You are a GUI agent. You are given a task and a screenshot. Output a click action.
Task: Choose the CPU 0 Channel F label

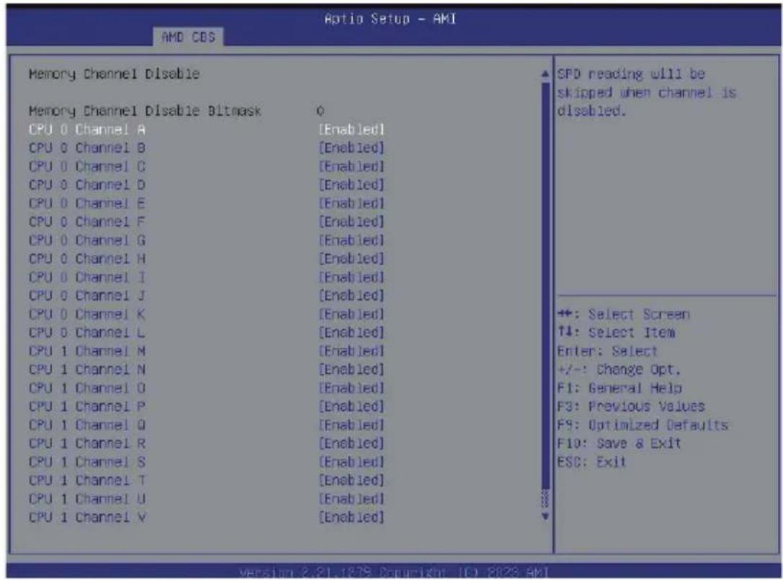point(87,222)
